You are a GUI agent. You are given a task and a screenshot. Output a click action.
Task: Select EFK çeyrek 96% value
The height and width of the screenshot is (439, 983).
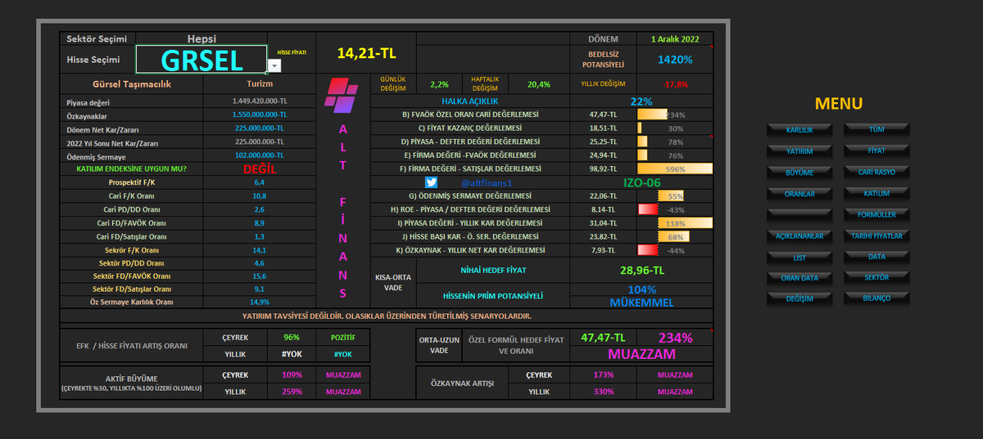(x=292, y=338)
